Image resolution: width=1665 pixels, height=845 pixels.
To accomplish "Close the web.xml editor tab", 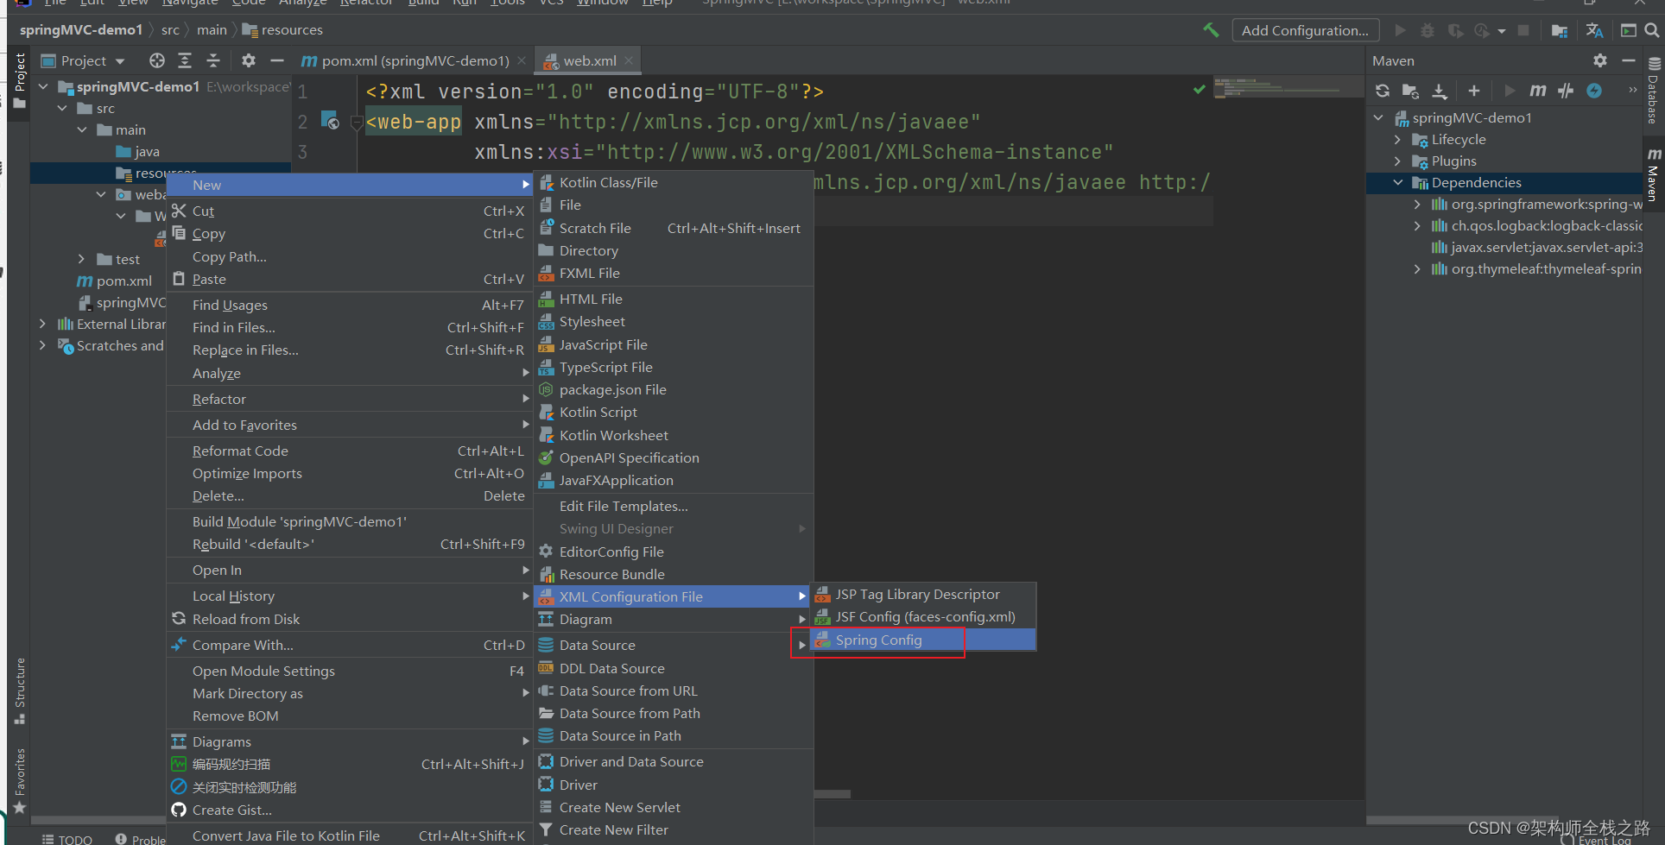I will 629,60.
